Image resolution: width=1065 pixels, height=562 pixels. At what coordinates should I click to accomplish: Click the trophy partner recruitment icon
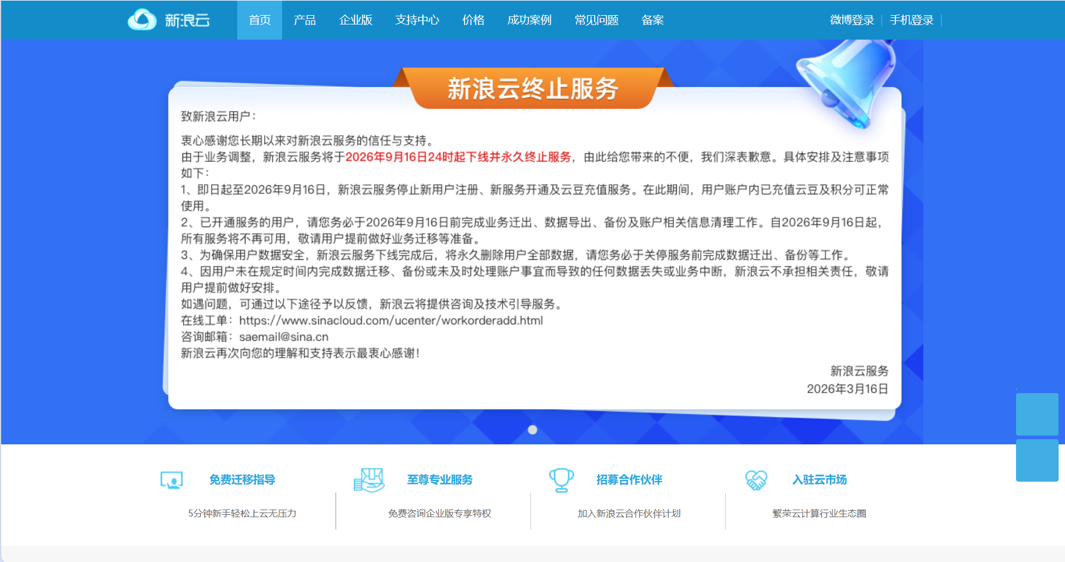click(561, 480)
